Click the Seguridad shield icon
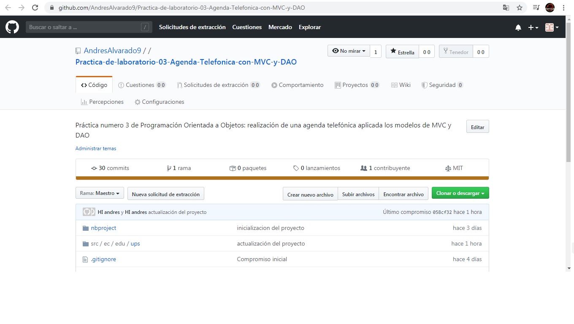This screenshot has width=574, height=324. [425, 85]
